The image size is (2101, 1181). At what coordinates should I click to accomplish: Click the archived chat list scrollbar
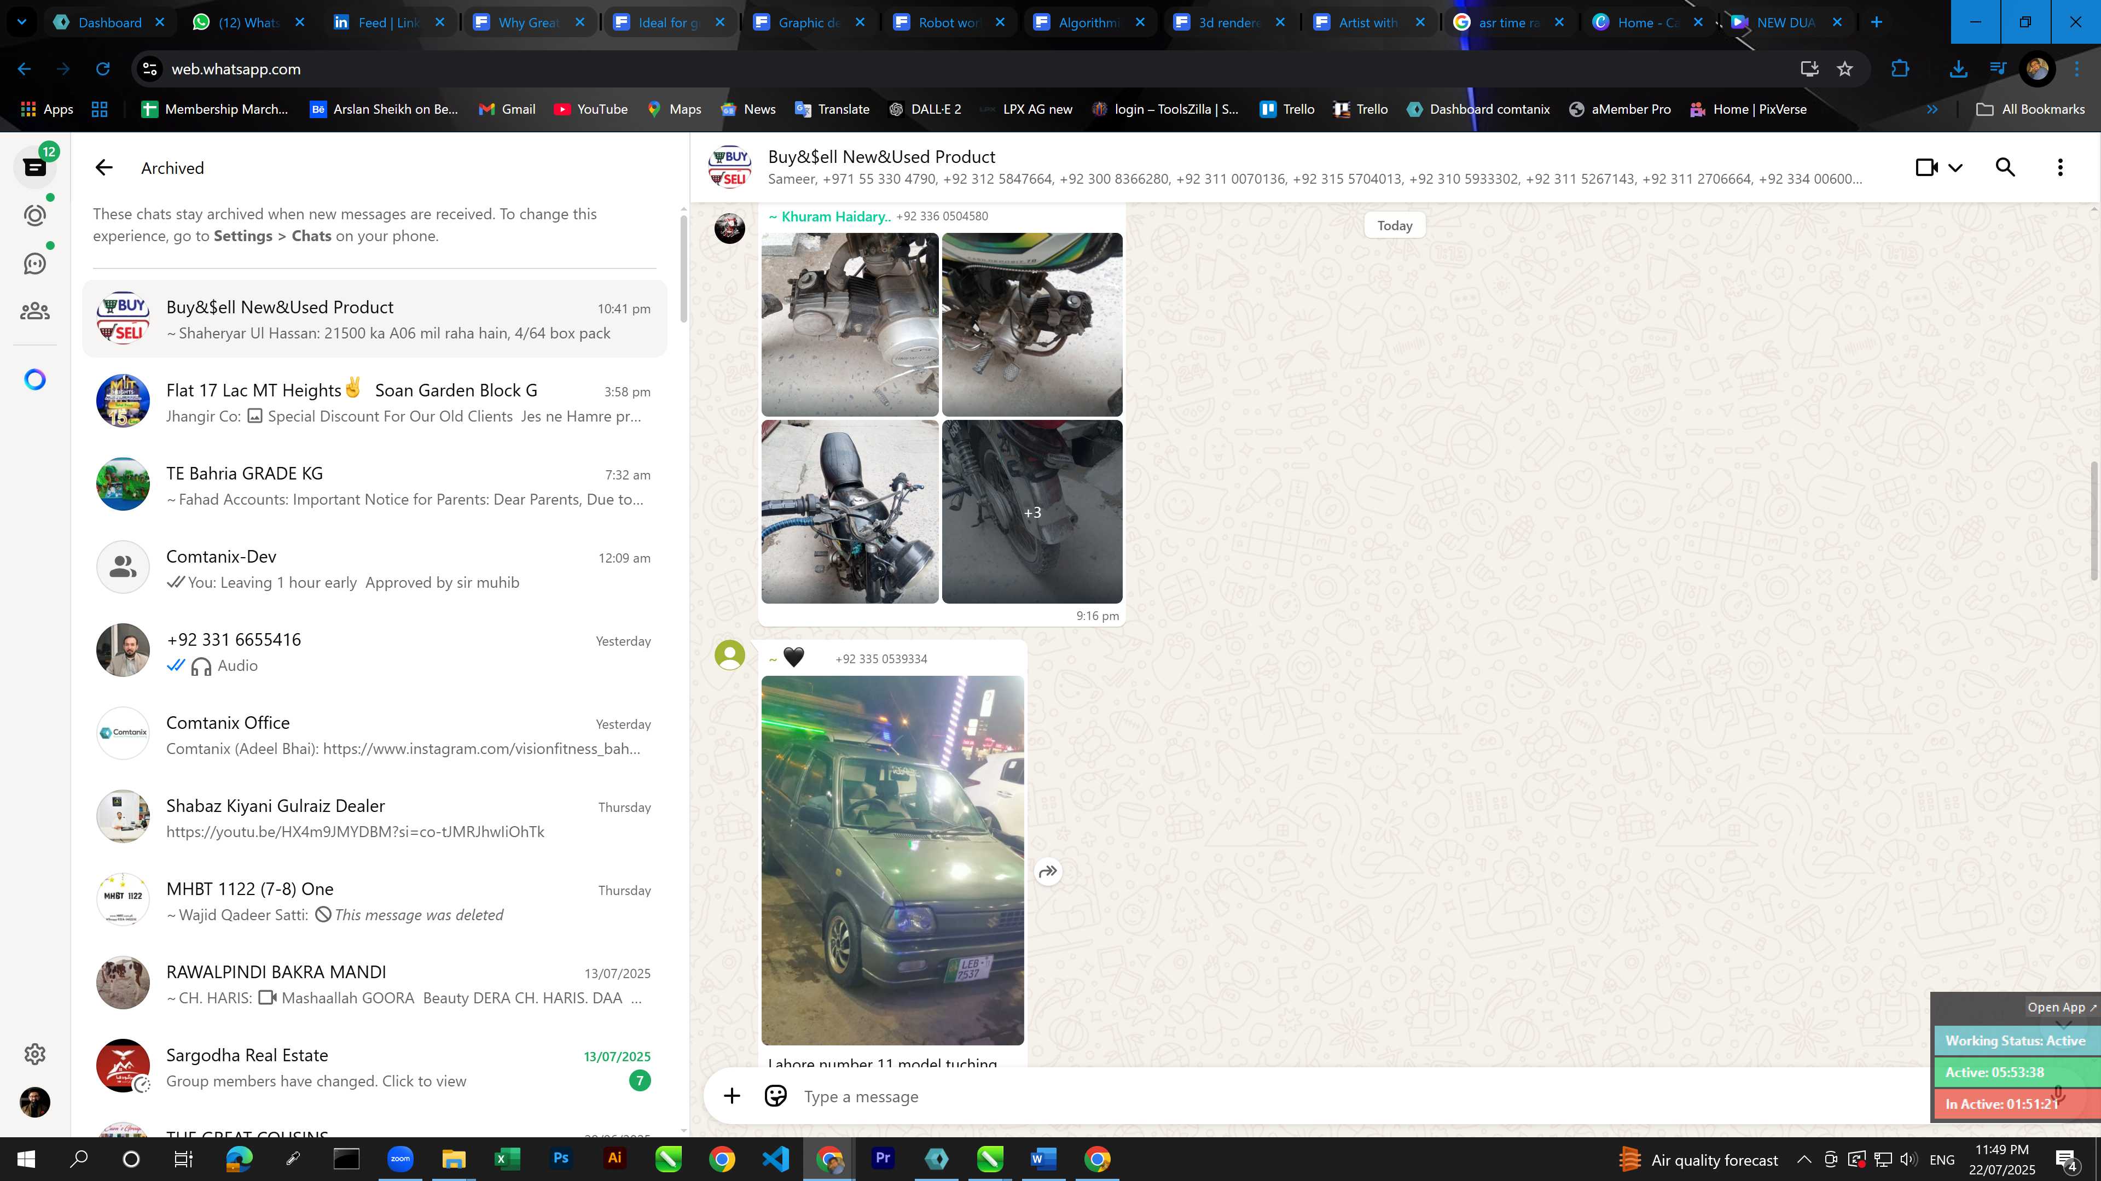click(x=683, y=269)
